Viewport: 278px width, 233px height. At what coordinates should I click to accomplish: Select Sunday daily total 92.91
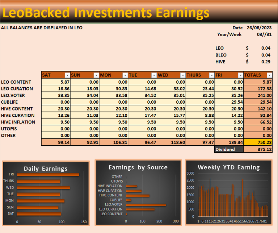pos(85,142)
